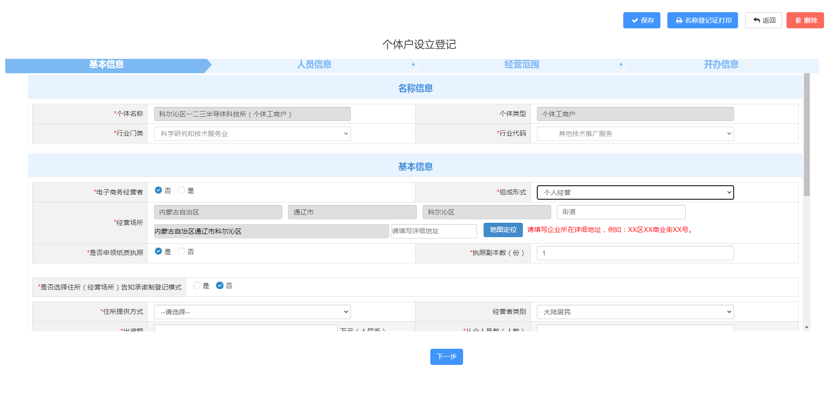This screenshot has height=405, width=838.
Task: Click the 执照副本数 input field
Action: (x=635, y=253)
